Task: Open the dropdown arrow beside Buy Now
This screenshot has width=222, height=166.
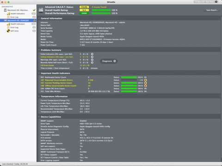Action: tap(216, 2)
